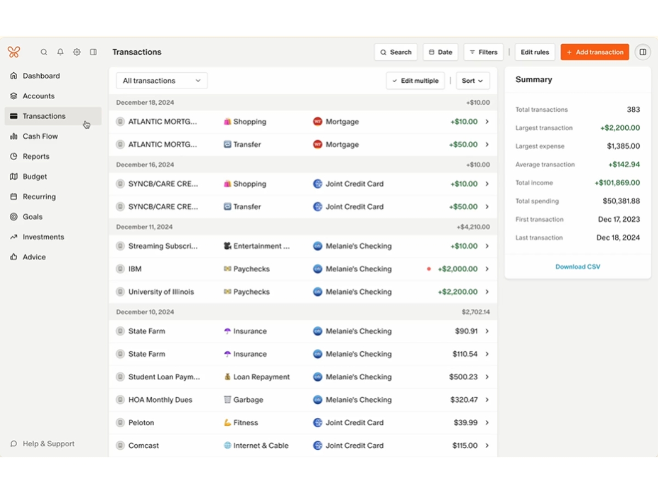This screenshot has width=658, height=493.
Task: Click the Garbage category icon on HOA row
Action: tap(228, 400)
